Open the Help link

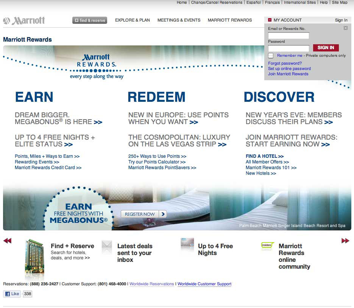coord(323,3)
